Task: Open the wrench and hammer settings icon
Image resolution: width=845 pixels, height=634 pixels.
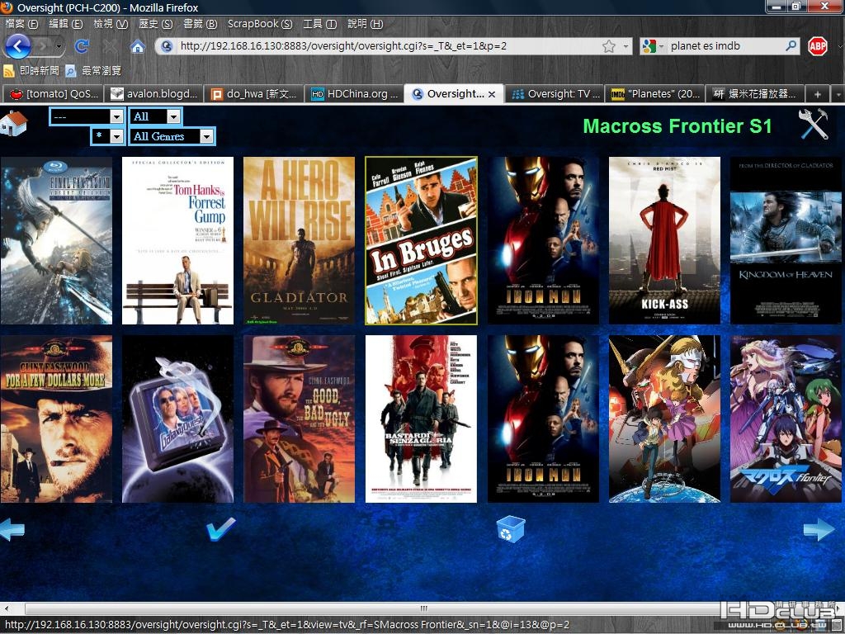Action: click(x=813, y=125)
